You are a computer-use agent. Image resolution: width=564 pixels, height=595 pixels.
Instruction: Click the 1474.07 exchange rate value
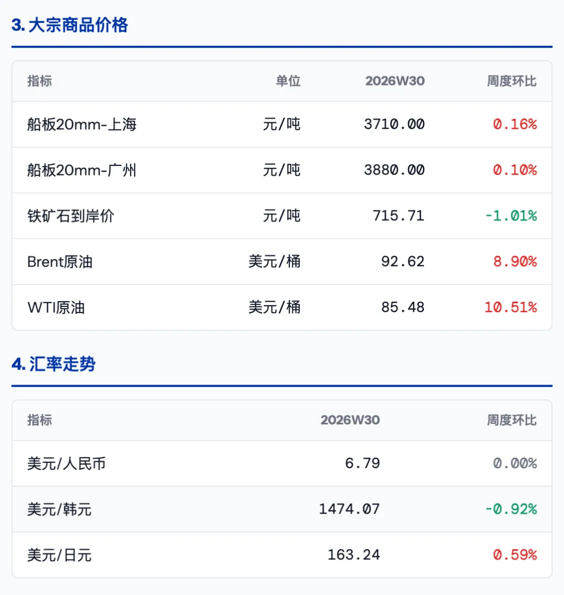pyautogui.click(x=349, y=509)
